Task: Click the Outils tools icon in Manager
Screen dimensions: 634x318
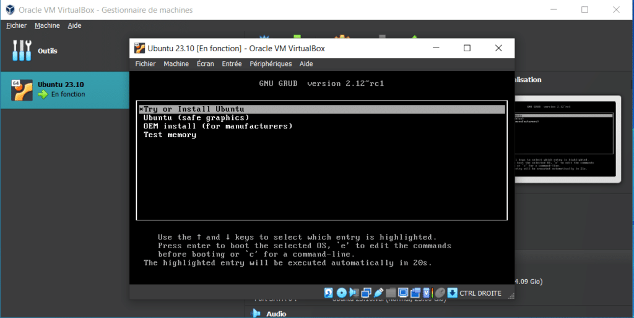Action: [x=22, y=51]
